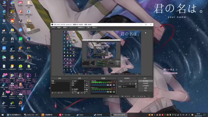Open Logitech G HUB desktop shortcut
This screenshot has width=208, height=117.
[4, 105]
